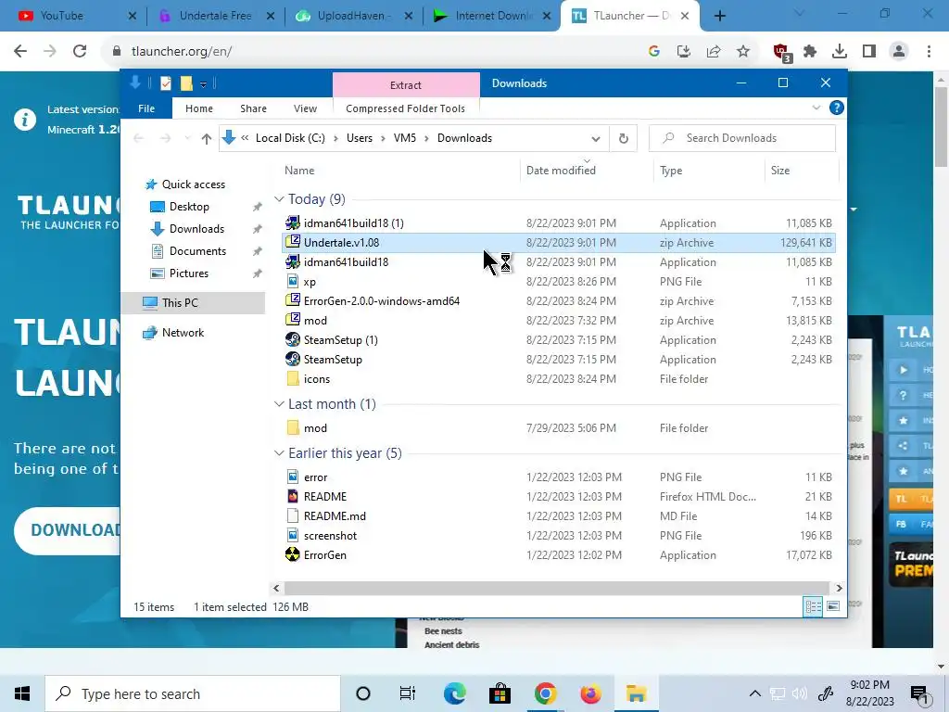Screen dimensions: 949x712
Task: Switch to the View ribbon tab
Action: 305,108
